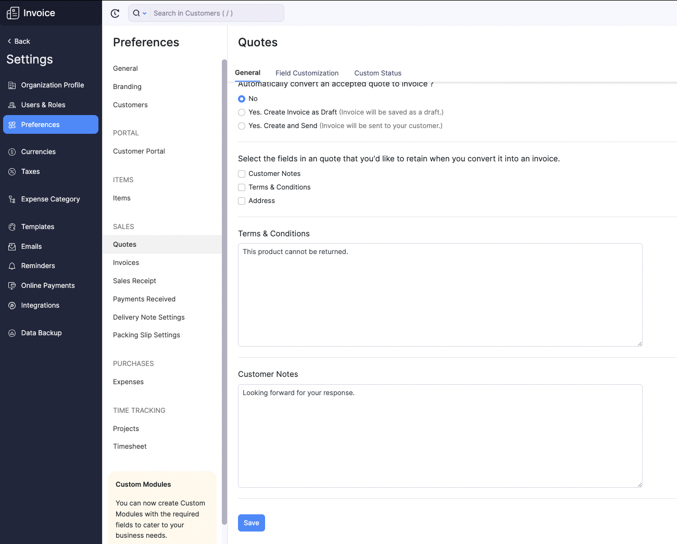Viewport: 677px width, 544px height.
Task: Check the Terms & Conditions retain option
Action: tap(242, 187)
